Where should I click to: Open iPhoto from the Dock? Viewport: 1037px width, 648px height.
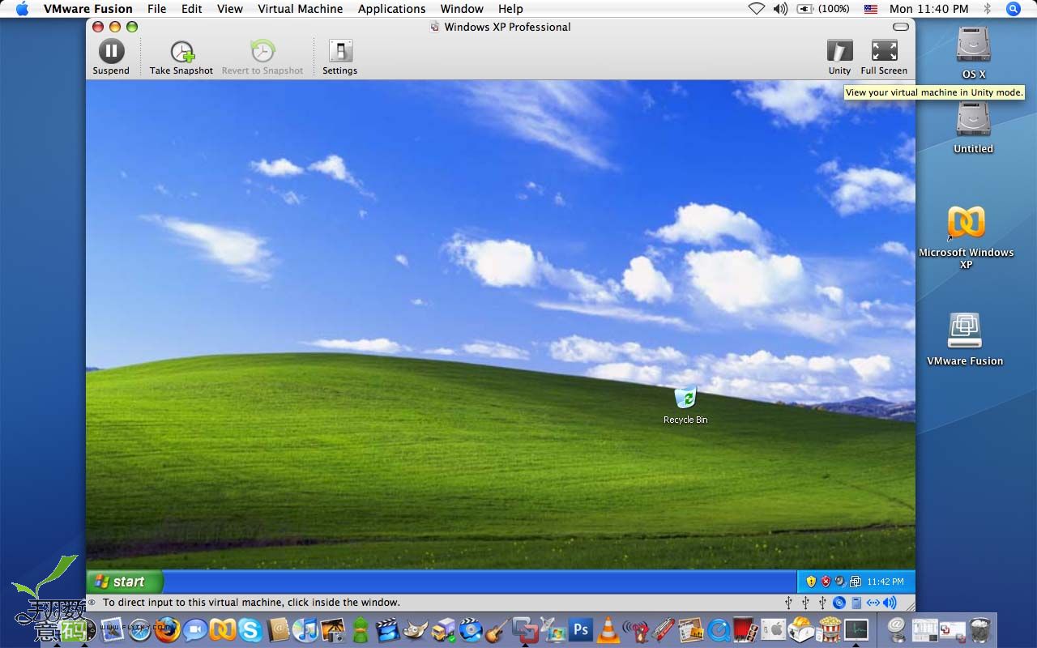click(333, 629)
